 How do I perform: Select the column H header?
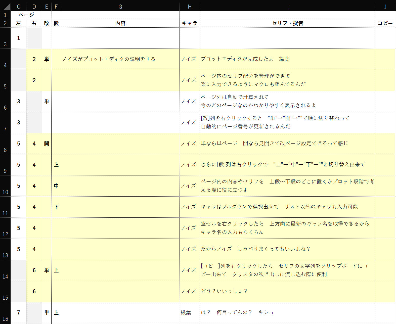coord(190,7)
